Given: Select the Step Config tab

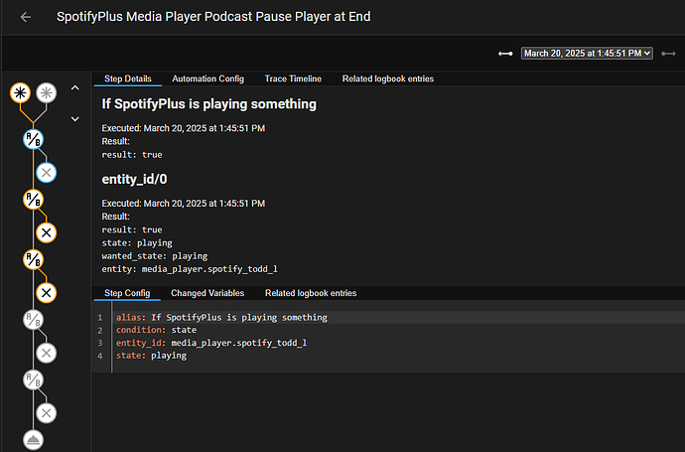Looking at the screenshot, I should [x=127, y=293].
